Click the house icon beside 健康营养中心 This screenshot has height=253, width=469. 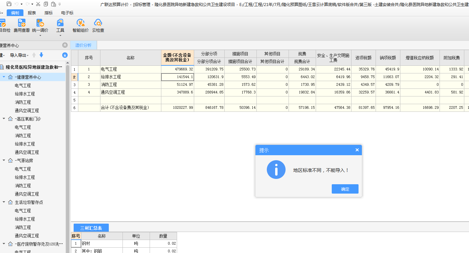pyautogui.click(x=10, y=77)
